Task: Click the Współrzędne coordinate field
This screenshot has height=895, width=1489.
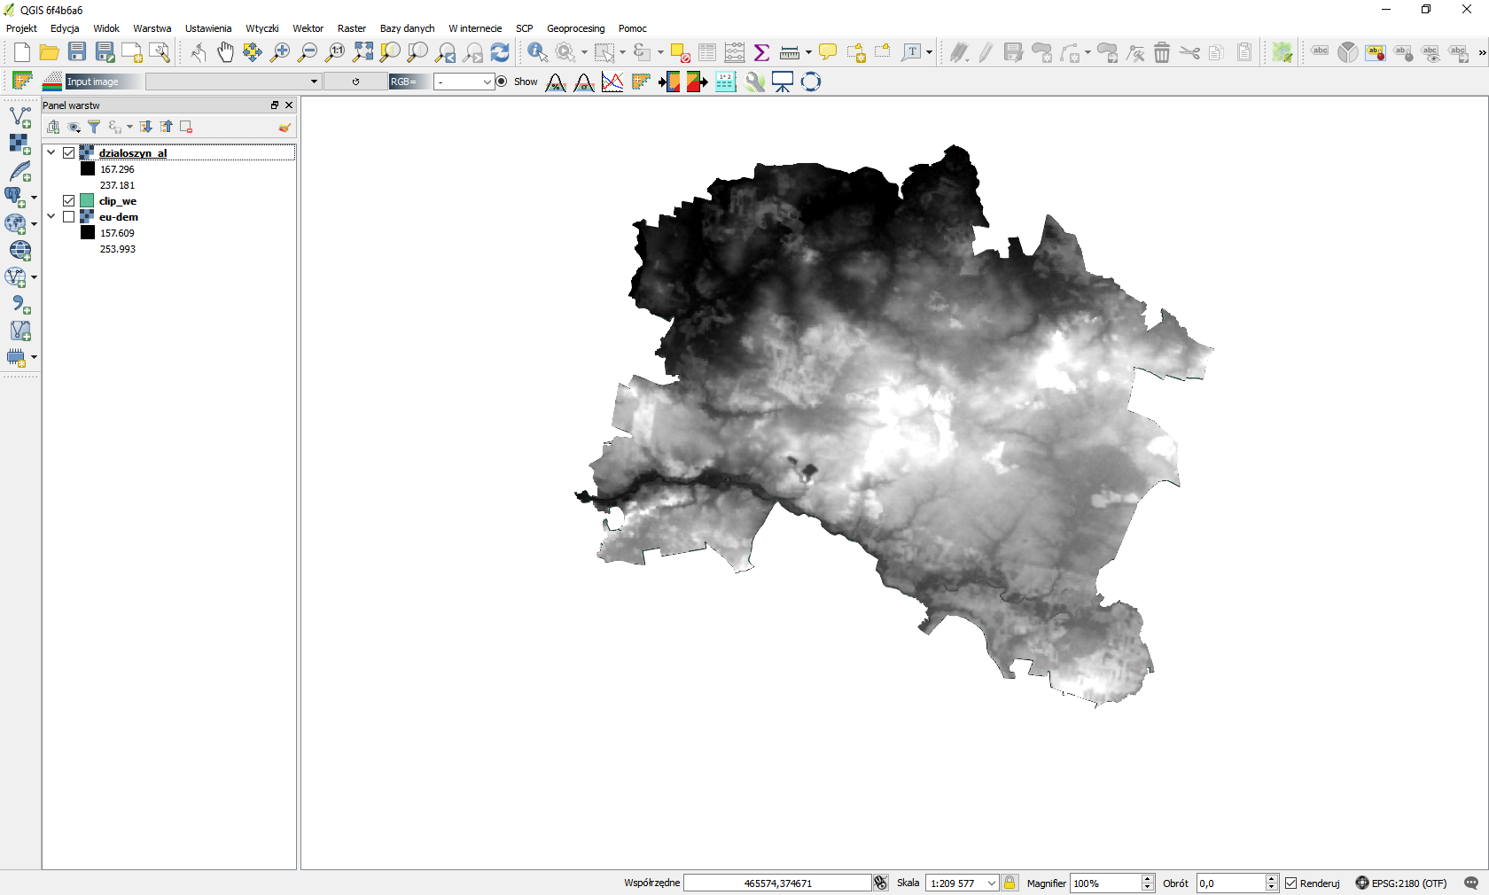Action: pos(777,883)
